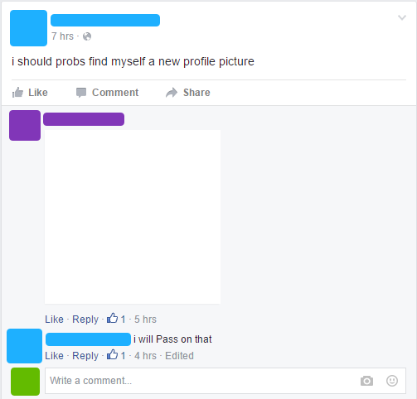Image resolution: width=417 pixels, height=399 pixels.
Task: Open the Edited history link
Action: tap(179, 356)
